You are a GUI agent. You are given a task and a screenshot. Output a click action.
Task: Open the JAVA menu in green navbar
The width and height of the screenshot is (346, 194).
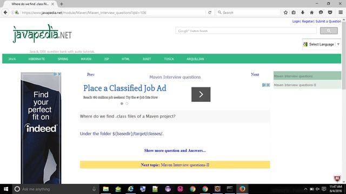pos(12,59)
